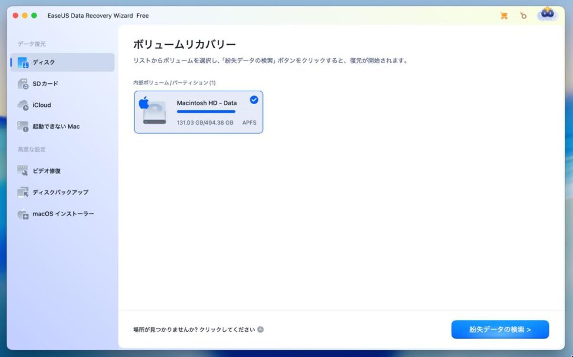Click the orange shopping cart icon
The height and width of the screenshot is (357, 573).
click(504, 16)
